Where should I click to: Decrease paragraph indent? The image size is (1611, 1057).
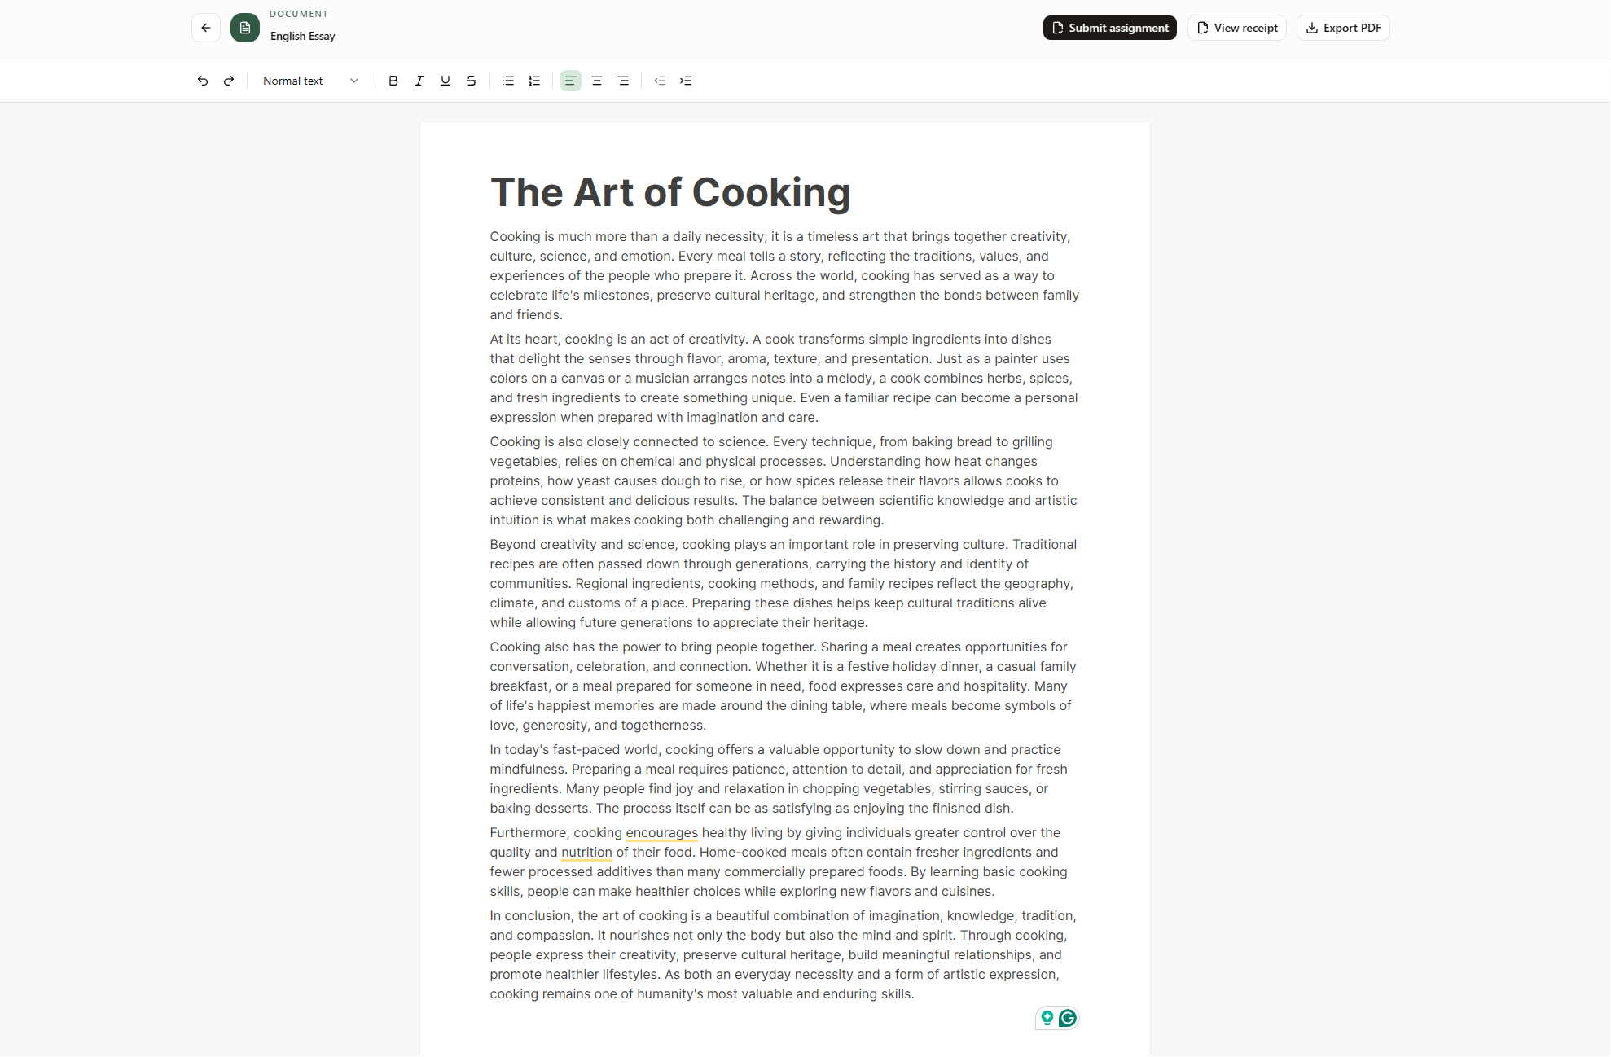660,81
